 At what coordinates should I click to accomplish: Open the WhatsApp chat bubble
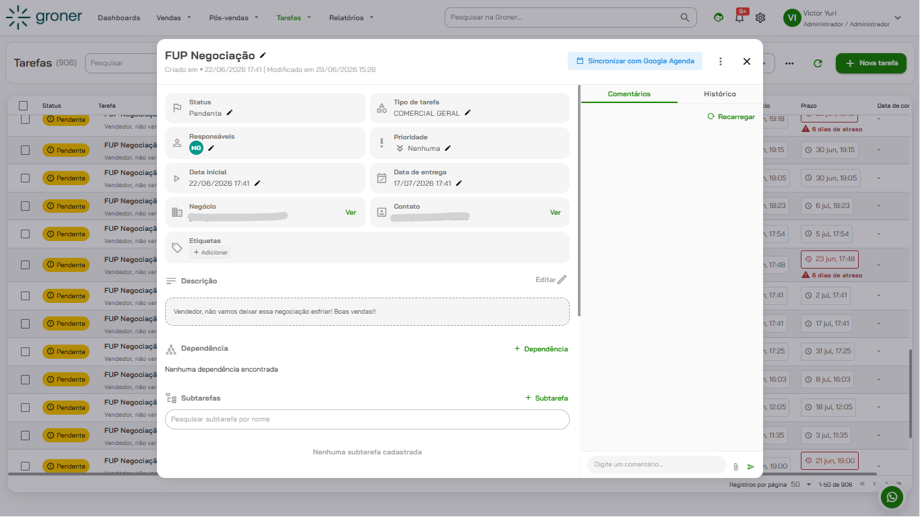(892, 497)
